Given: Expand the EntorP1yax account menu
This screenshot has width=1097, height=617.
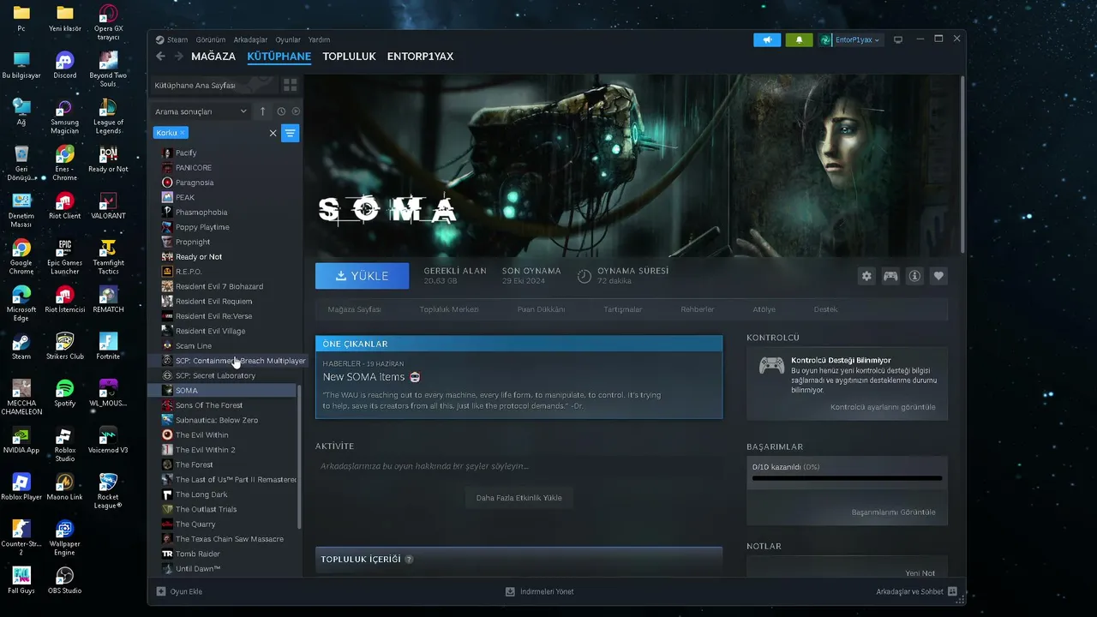Looking at the screenshot, I should coord(849,39).
